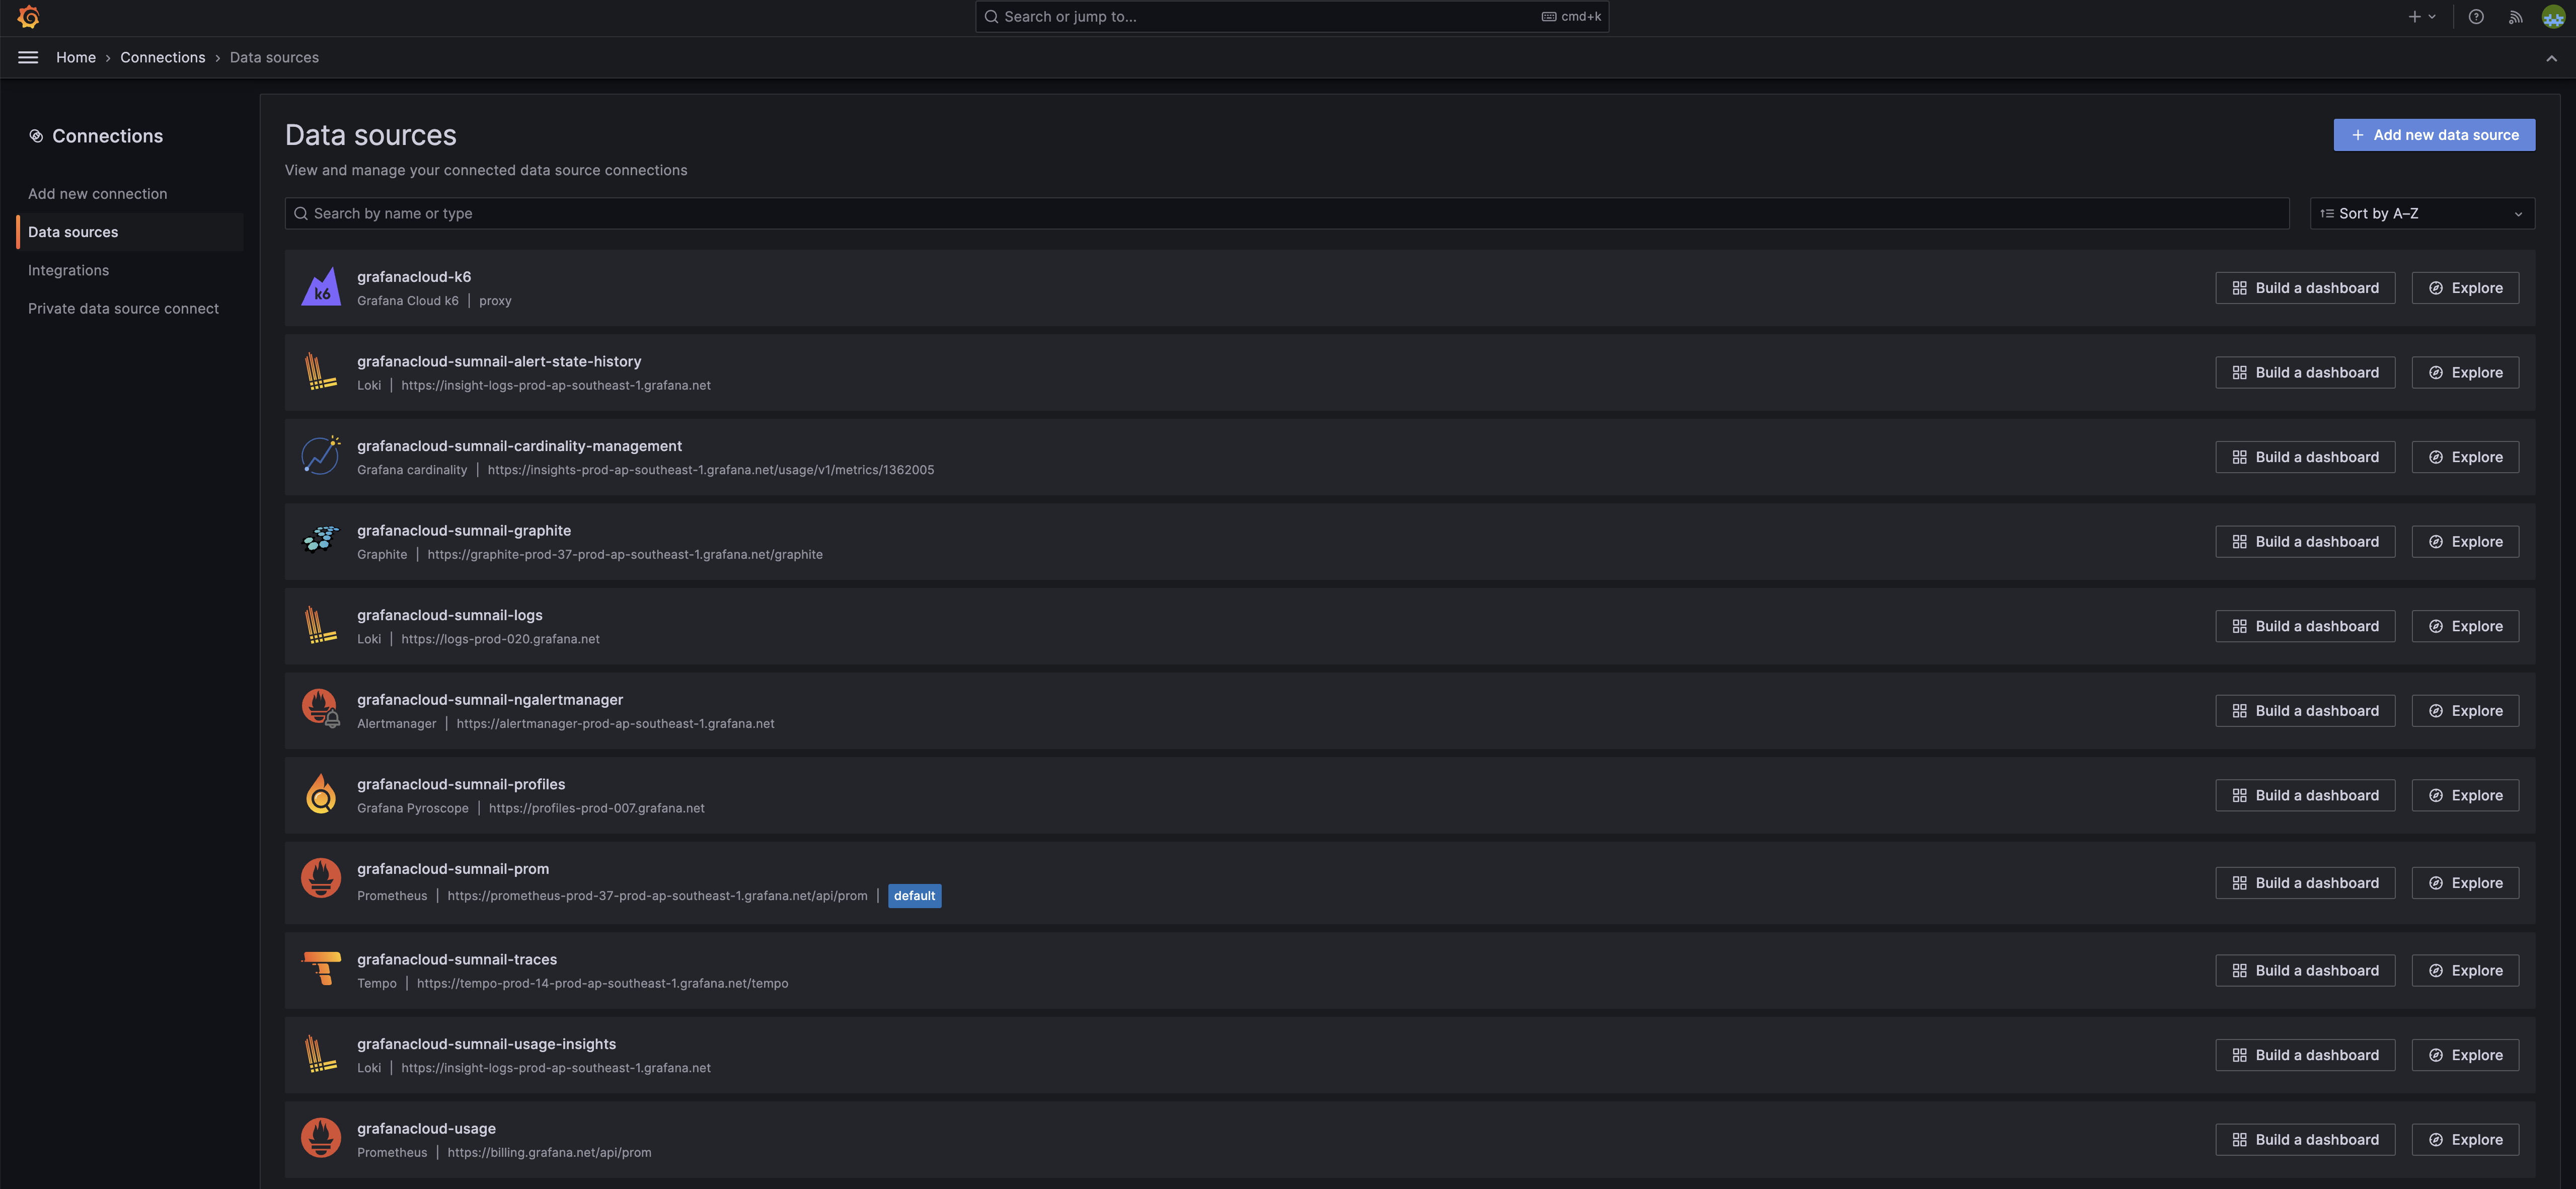
Task: Click the Search or jump to bar
Action: pyautogui.click(x=1291, y=17)
